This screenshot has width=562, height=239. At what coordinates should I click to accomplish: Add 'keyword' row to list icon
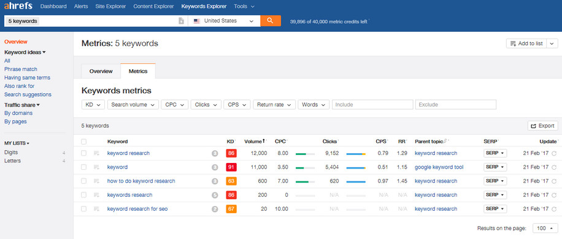pos(96,167)
